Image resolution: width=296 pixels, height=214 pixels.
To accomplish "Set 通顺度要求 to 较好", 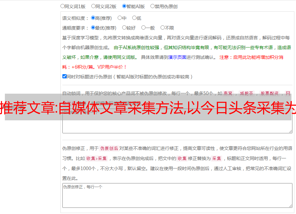I will click(x=124, y=28).
